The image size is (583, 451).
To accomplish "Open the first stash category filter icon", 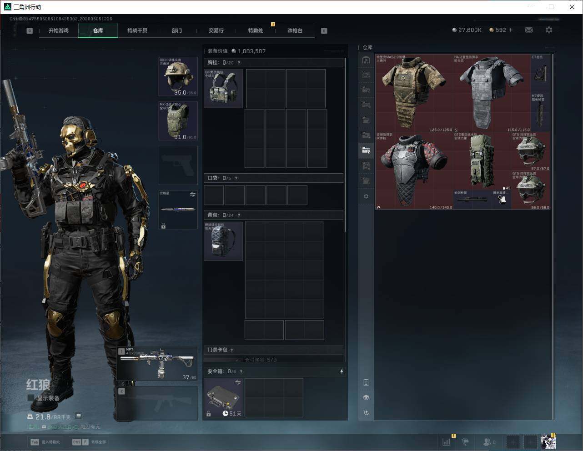I will (x=366, y=60).
